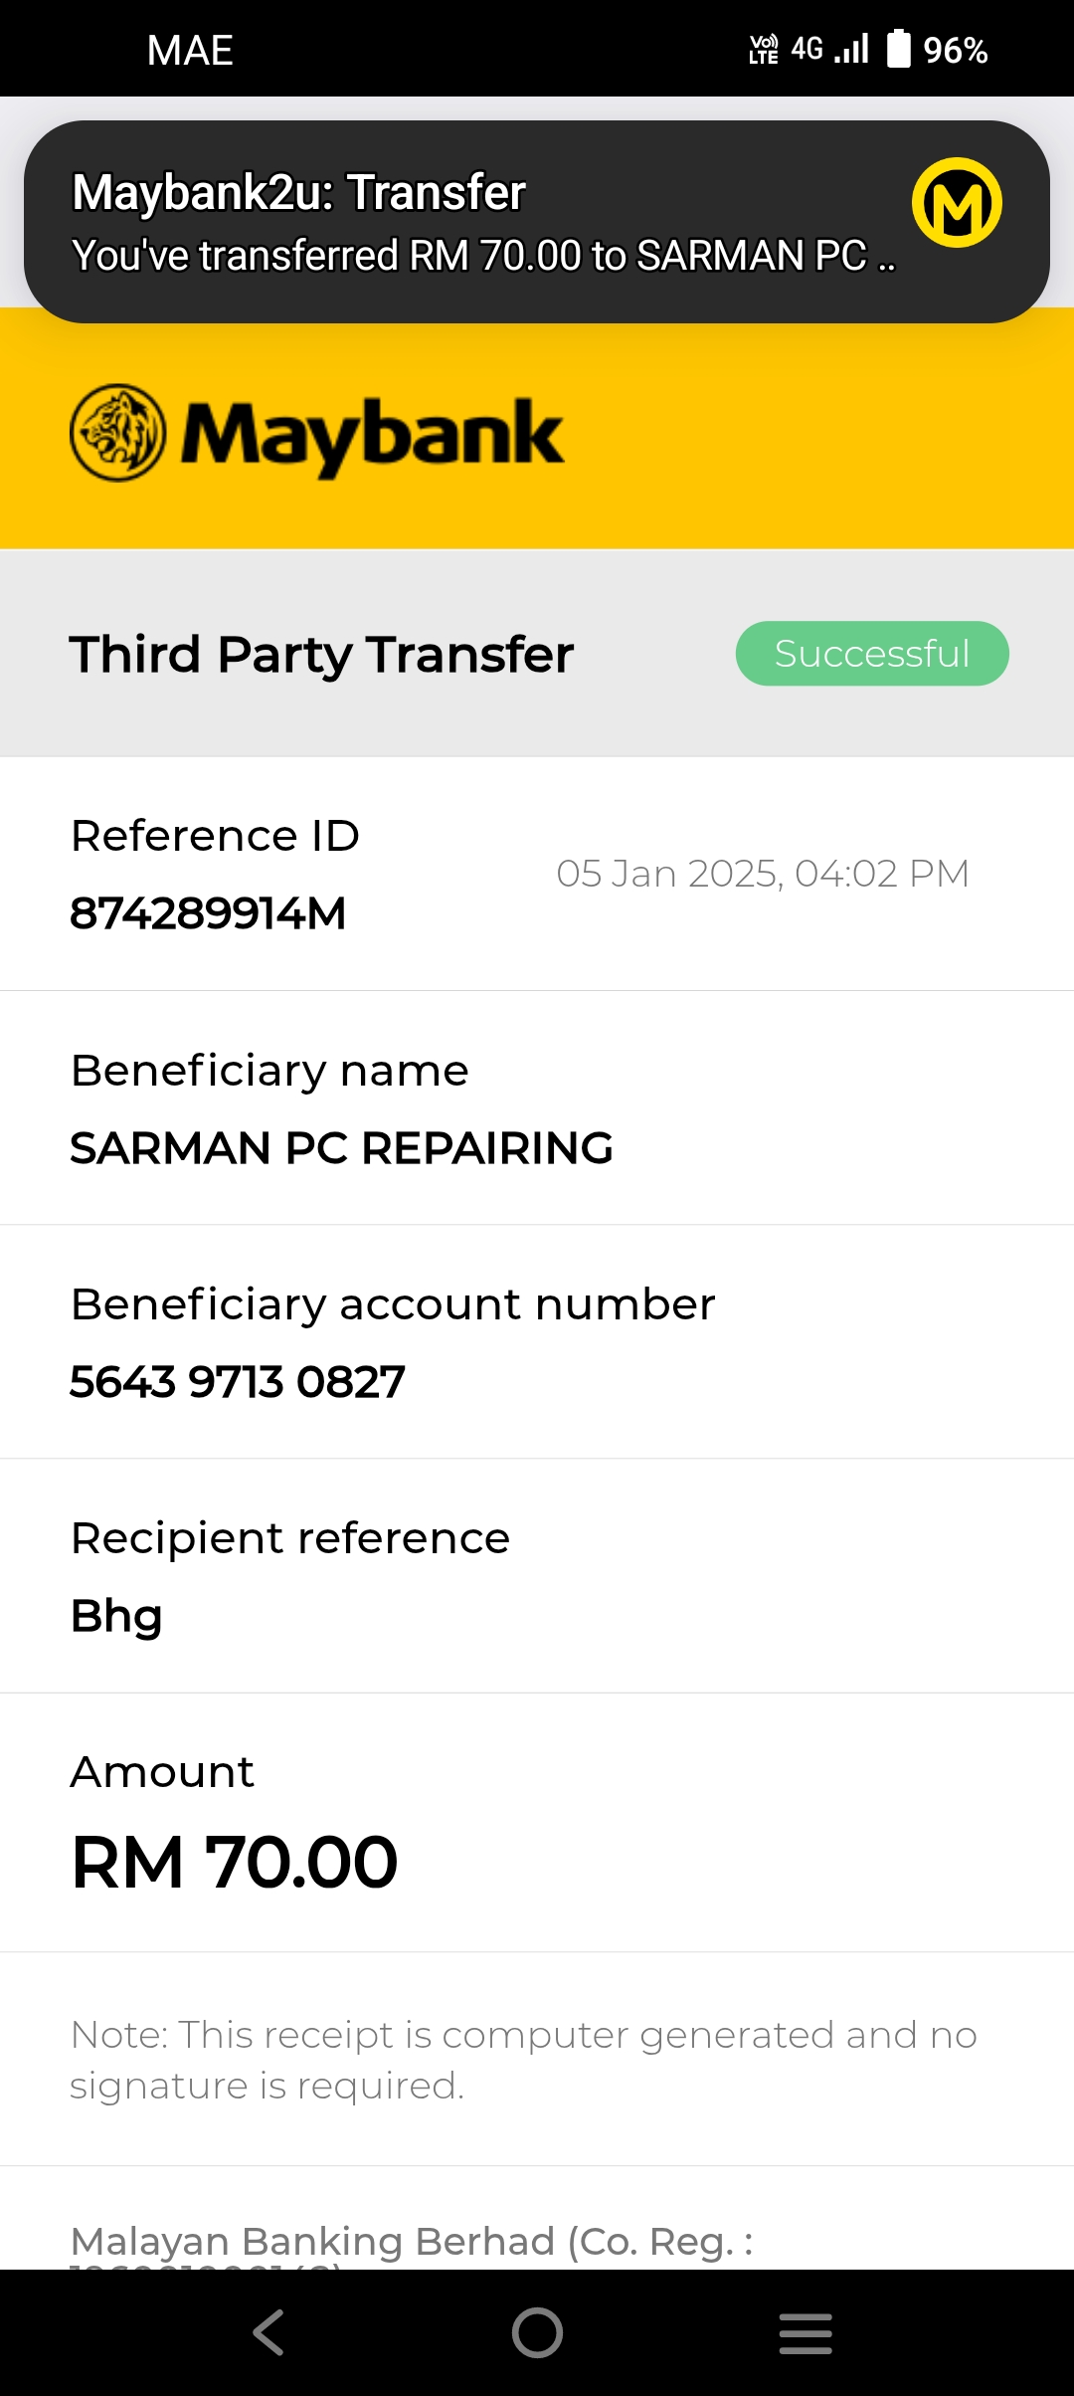Select beneficiary name SARMAN PC REPAIRING
Image resolution: width=1074 pixels, height=2396 pixels.
pos(341,1148)
